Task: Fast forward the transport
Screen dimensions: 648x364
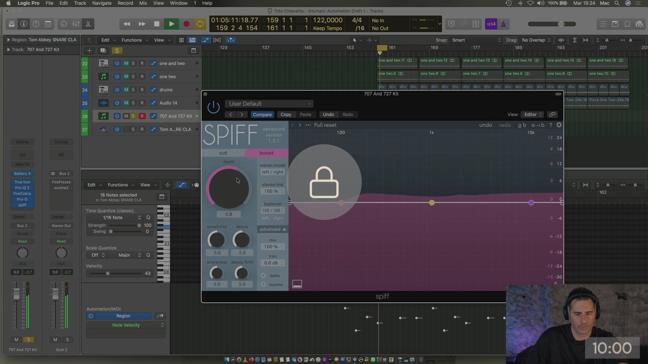Action: (142, 24)
